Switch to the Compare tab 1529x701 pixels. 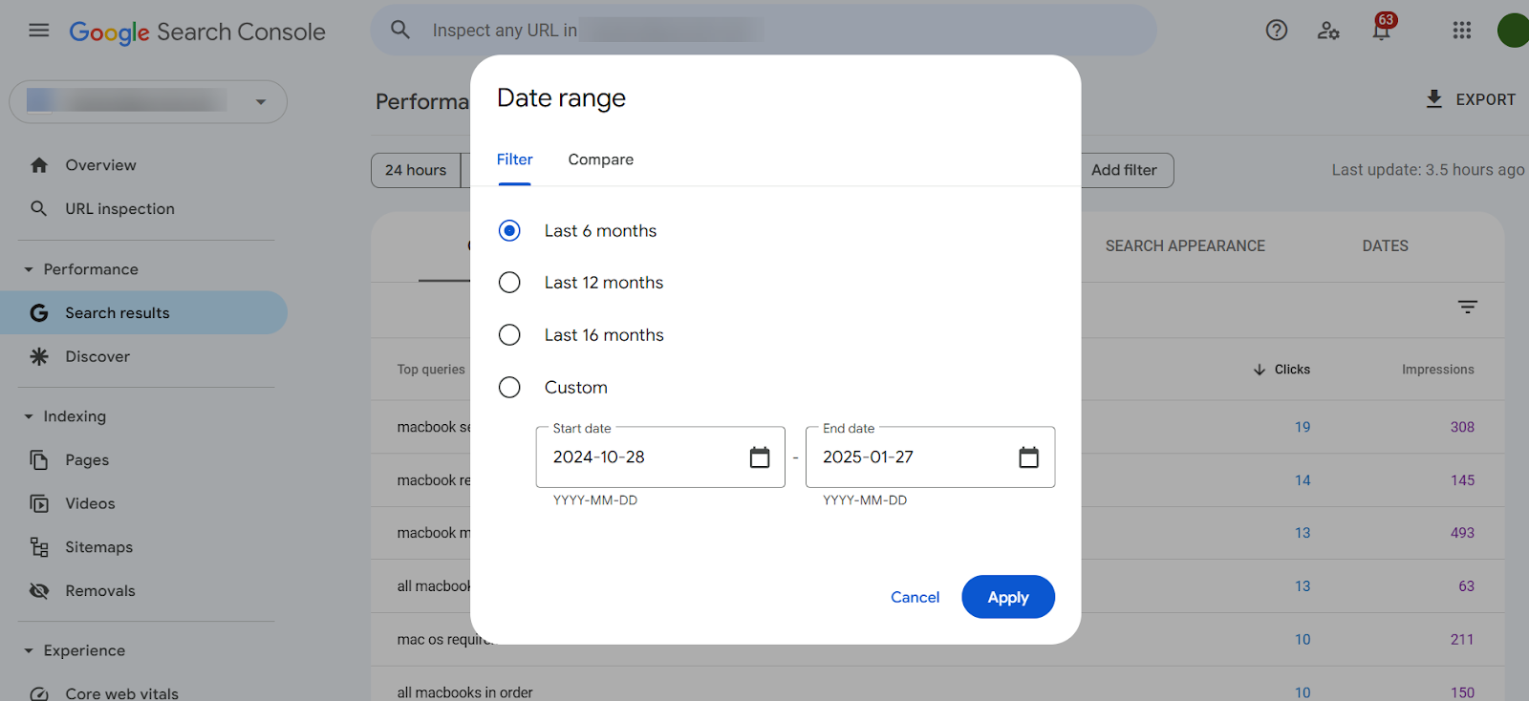pos(601,159)
